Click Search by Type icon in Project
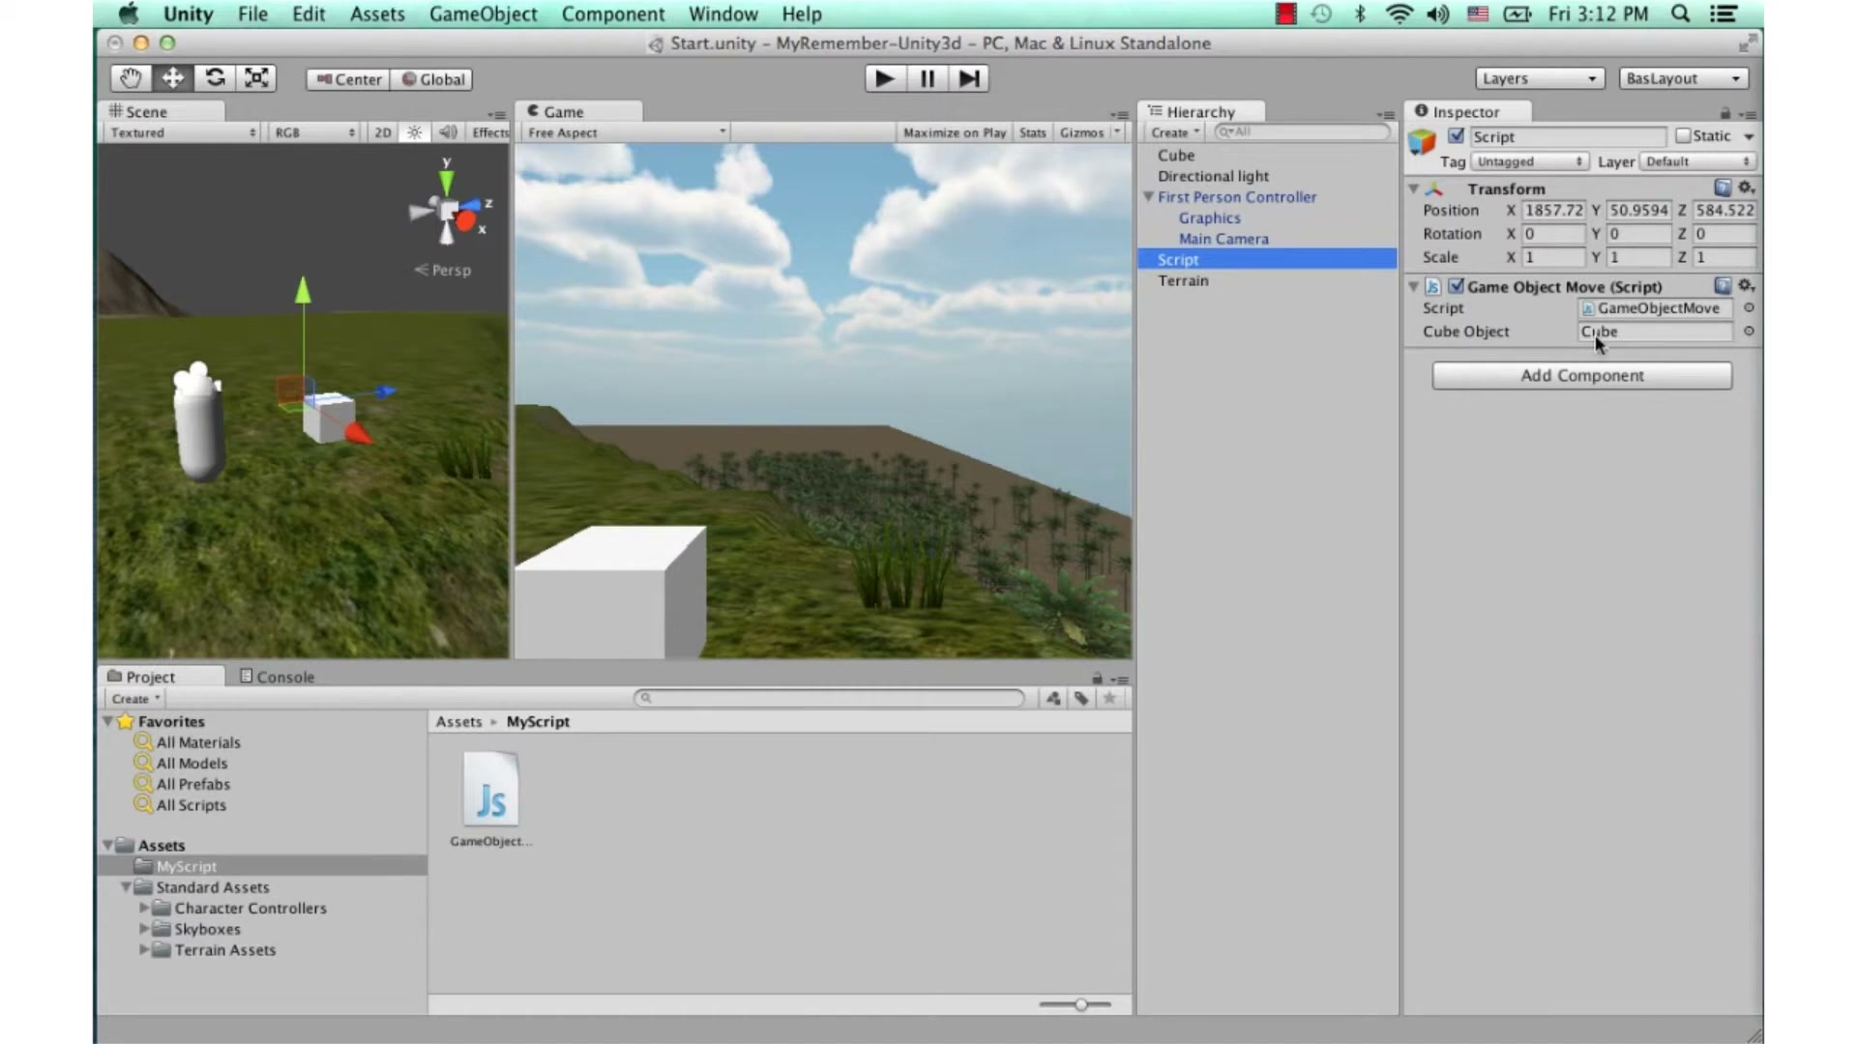The width and height of the screenshot is (1857, 1044). point(1053,698)
